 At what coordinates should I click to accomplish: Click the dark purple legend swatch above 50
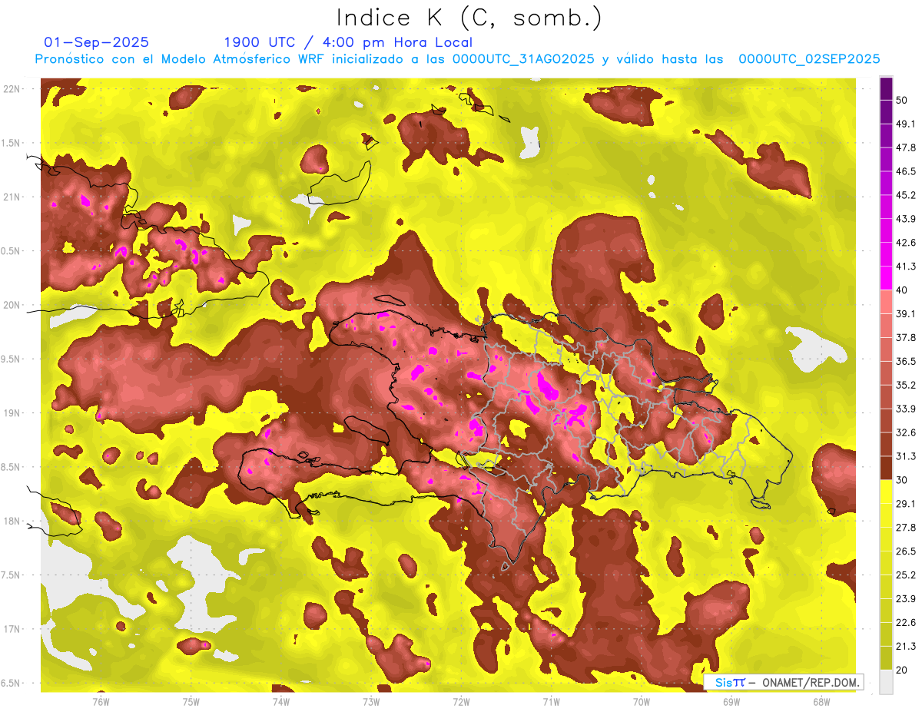coord(886,88)
